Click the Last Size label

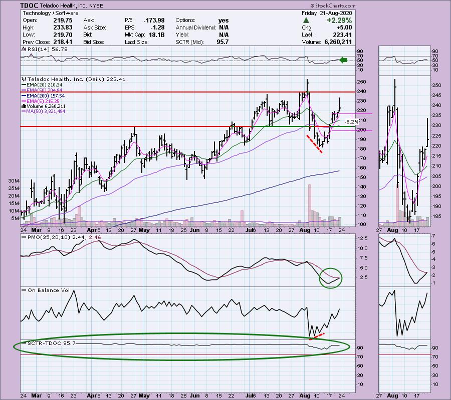137,42
